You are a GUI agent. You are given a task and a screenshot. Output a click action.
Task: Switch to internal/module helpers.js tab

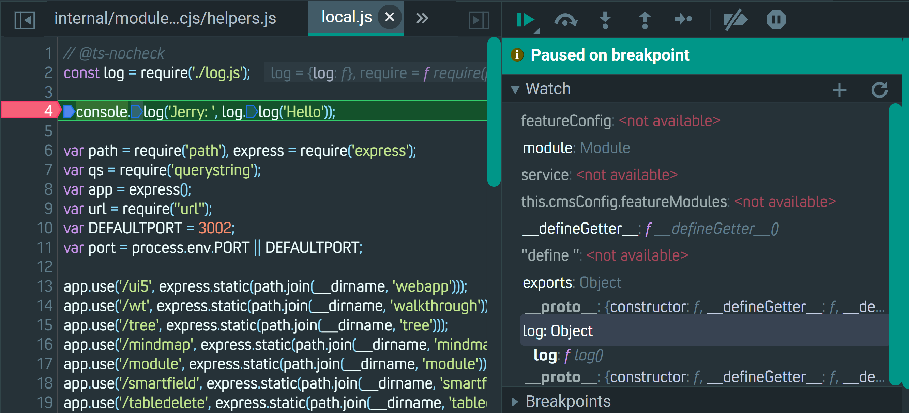click(x=165, y=18)
